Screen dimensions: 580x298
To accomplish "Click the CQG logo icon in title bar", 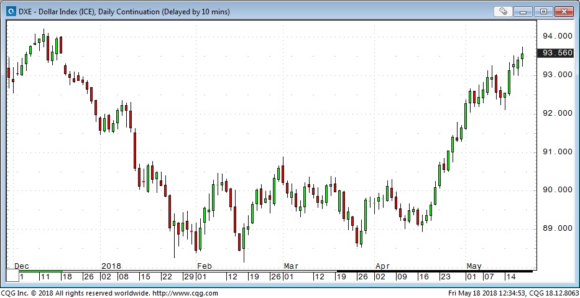I will point(12,12).
